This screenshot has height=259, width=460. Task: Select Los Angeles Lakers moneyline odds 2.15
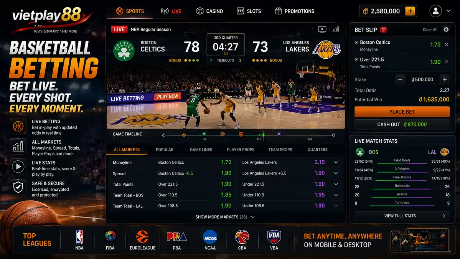coord(320,162)
